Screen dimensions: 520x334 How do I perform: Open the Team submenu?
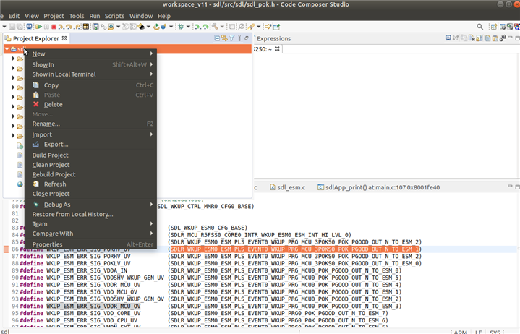90,223
